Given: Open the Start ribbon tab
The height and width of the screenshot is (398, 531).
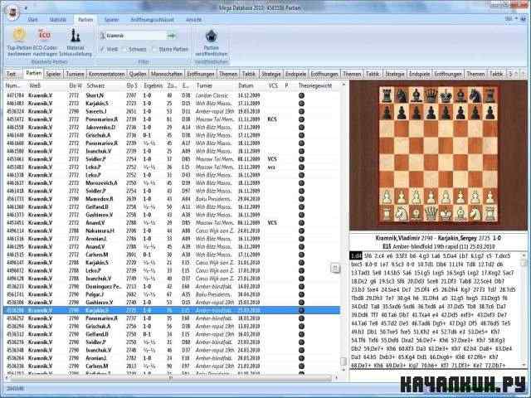Looking at the screenshot, I should (32, 20).
